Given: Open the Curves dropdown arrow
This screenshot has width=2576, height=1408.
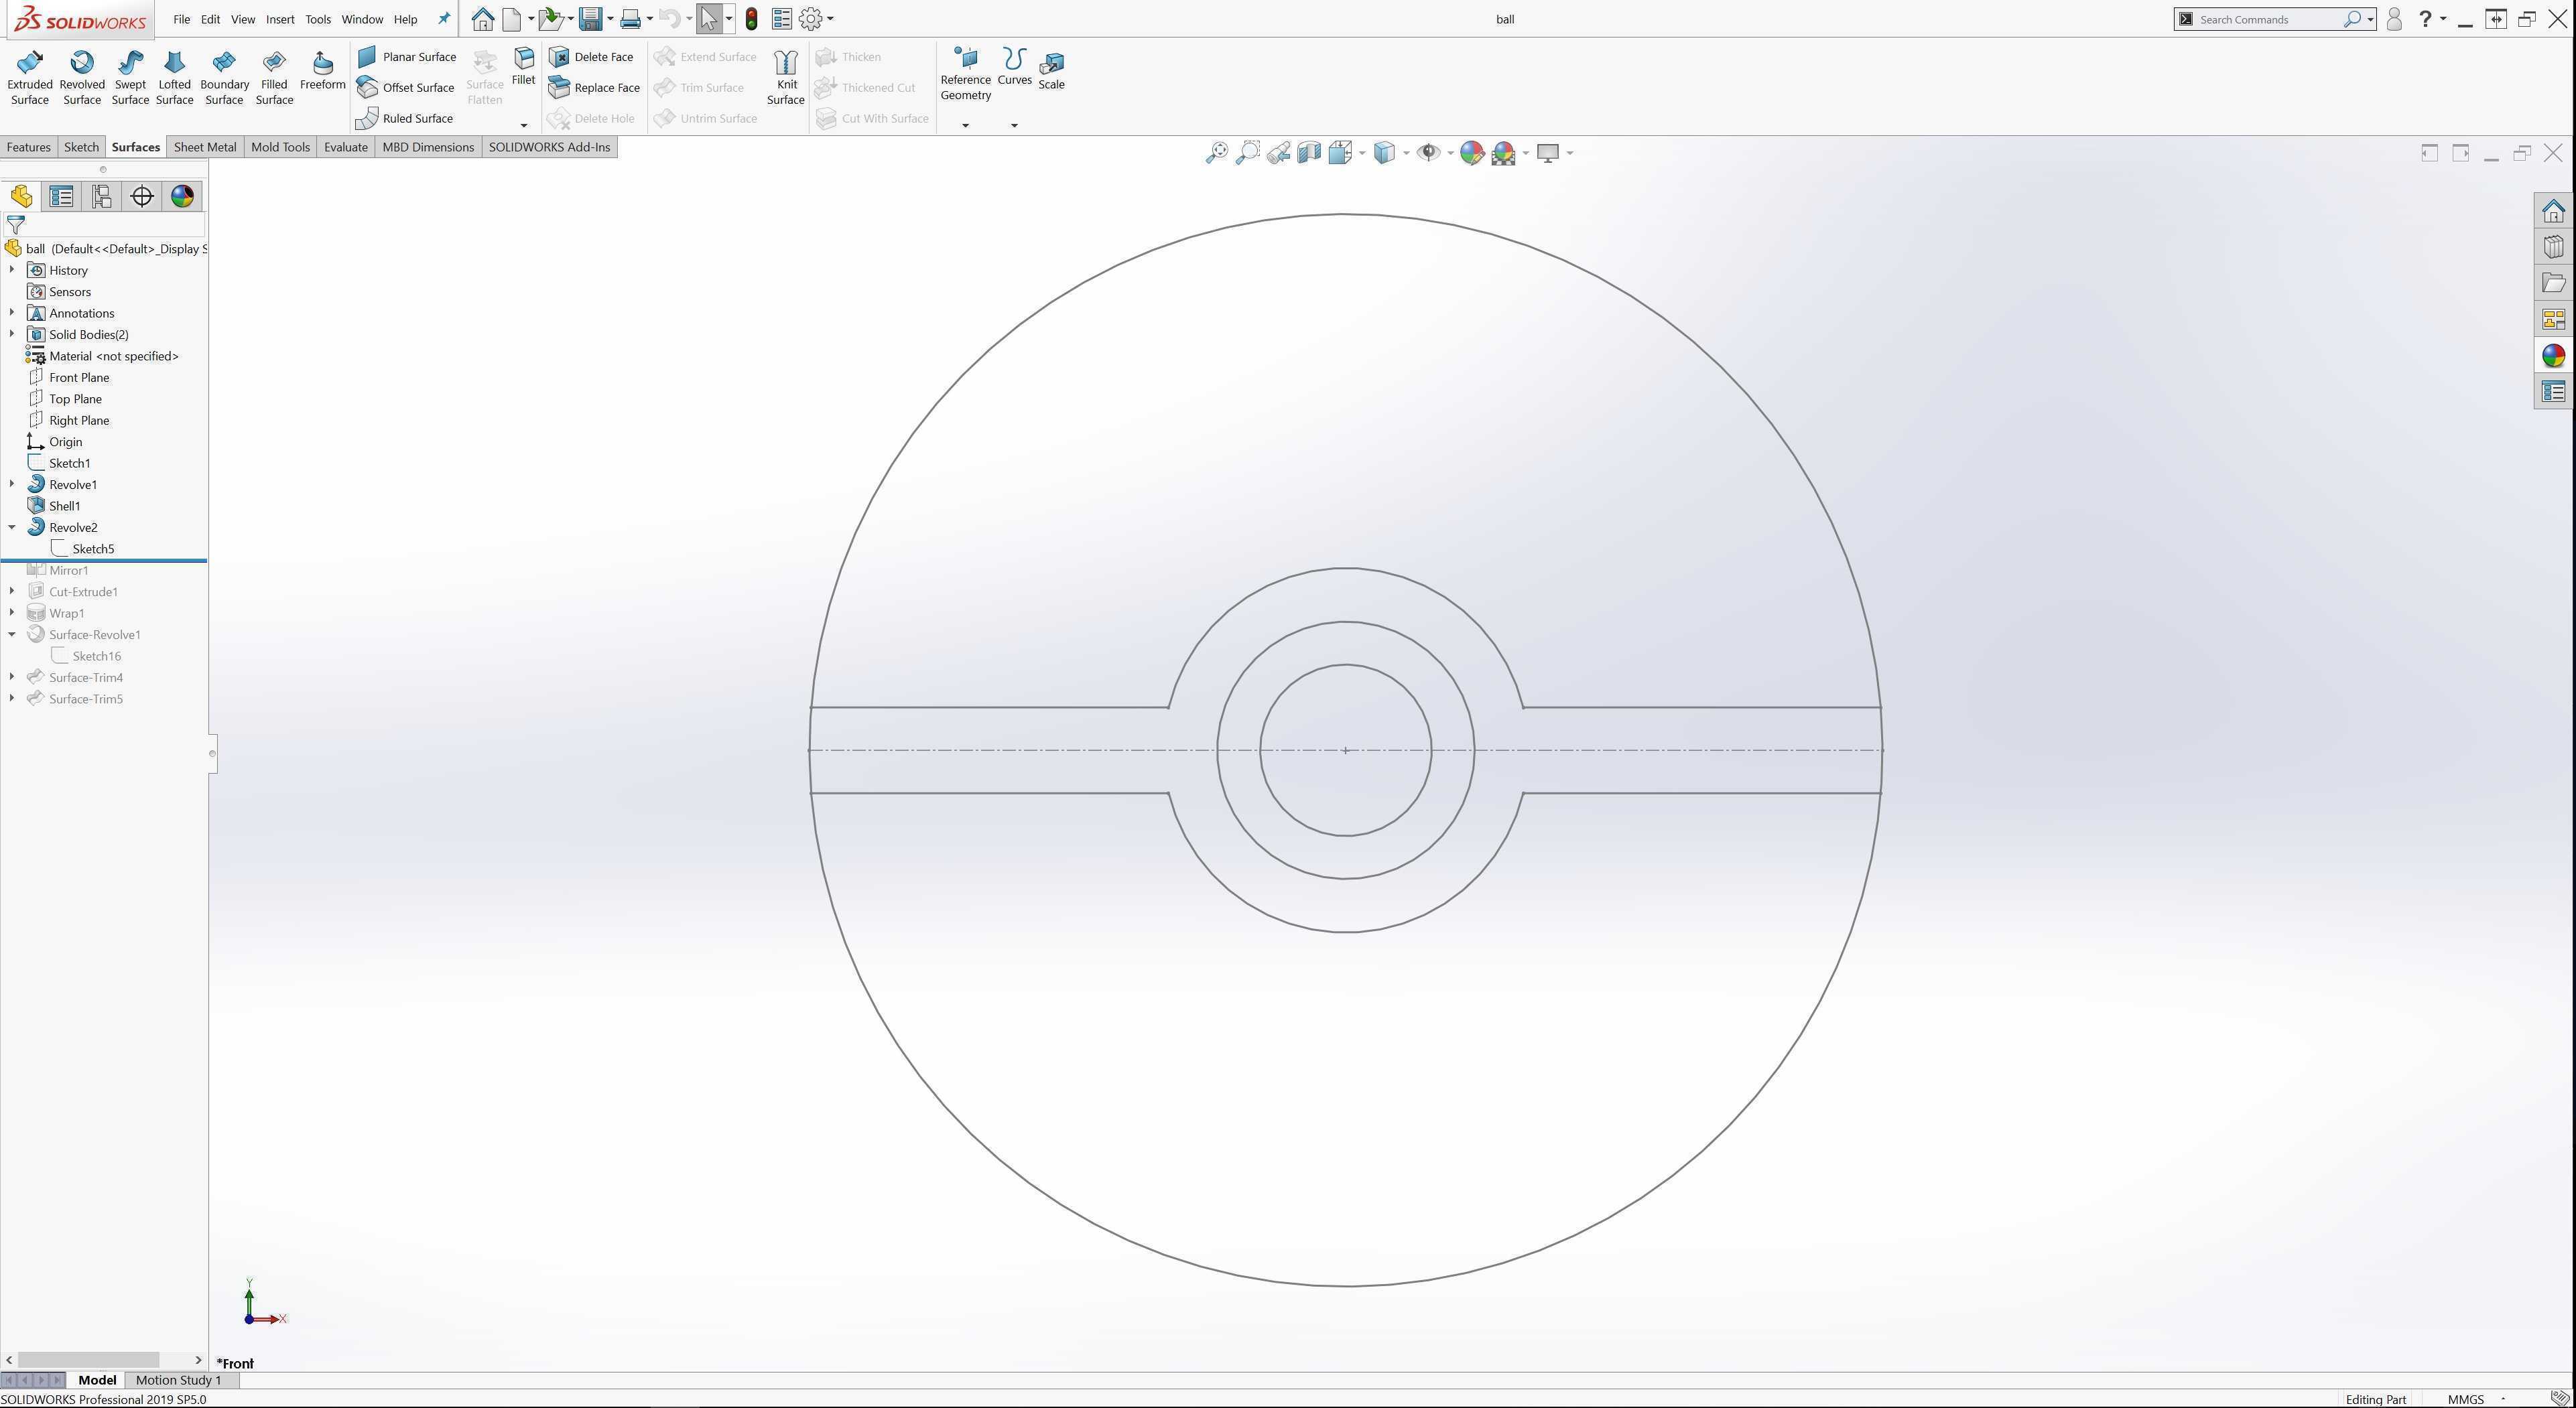Looking at the screenshot, I should (1014, 125).
